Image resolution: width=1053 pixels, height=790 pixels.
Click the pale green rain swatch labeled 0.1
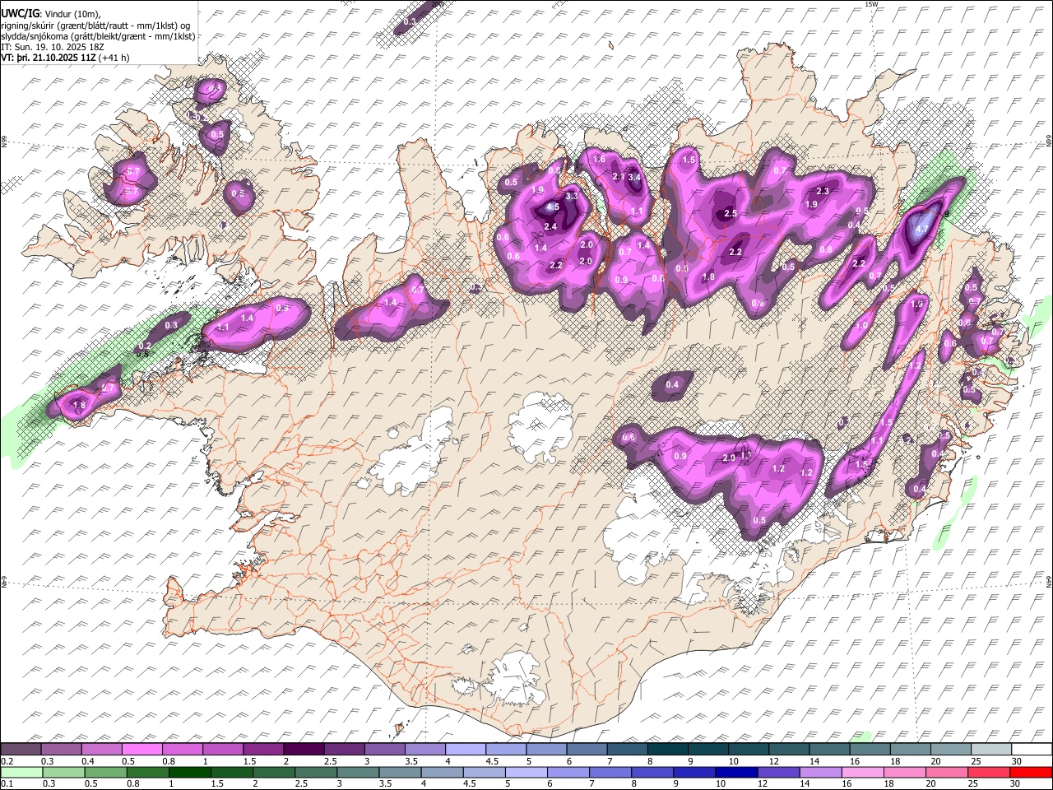[x=21, y=772]
